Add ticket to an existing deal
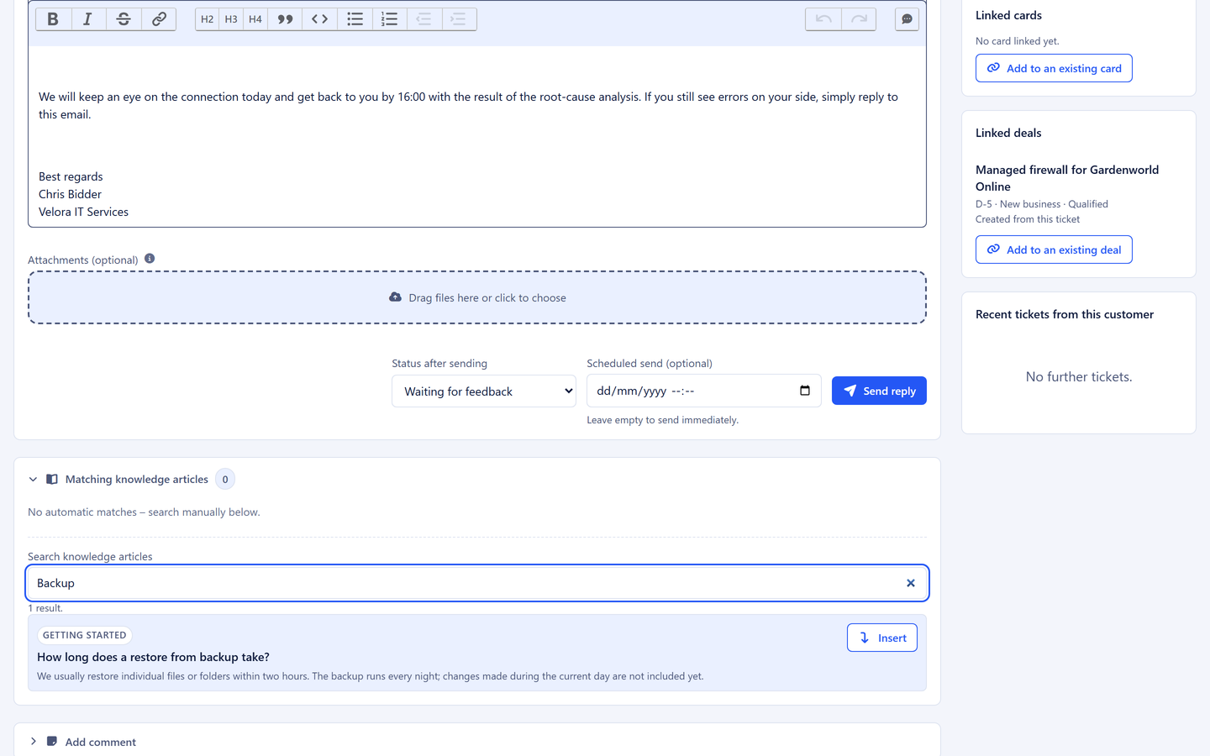 point(1054,249)
